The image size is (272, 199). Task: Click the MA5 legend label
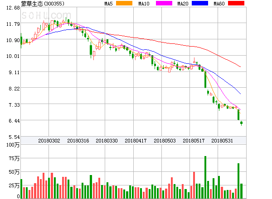click(108, 4)
